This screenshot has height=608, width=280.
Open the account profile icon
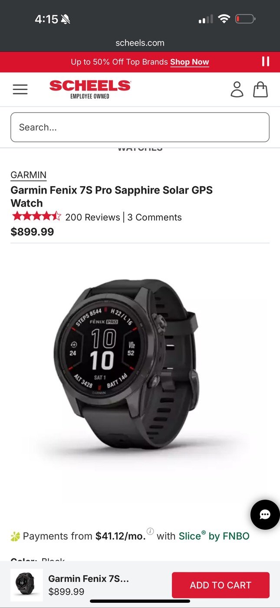point(237,89)
